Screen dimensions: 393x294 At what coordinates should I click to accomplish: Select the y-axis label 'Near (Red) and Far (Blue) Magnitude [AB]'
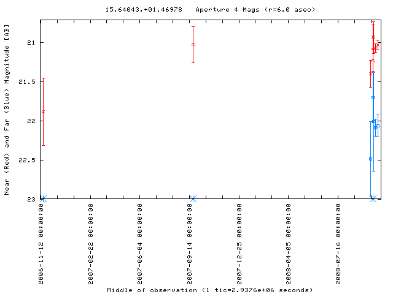[x=7, y=110]
